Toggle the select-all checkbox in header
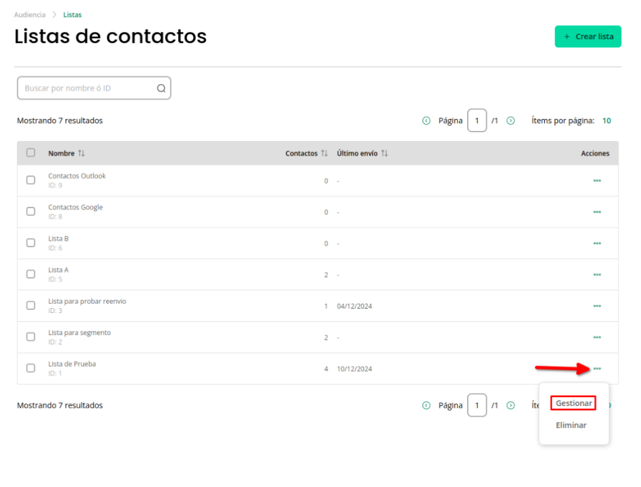This screenshot has width=641, height=487. pos(31,152)
